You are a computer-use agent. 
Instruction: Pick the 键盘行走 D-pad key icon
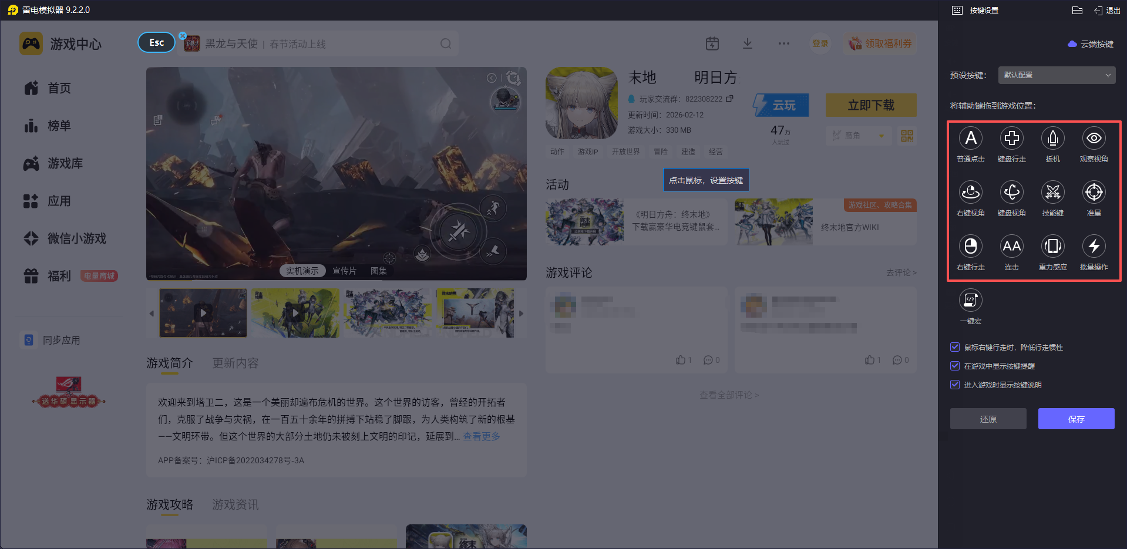click(1012, 138)
